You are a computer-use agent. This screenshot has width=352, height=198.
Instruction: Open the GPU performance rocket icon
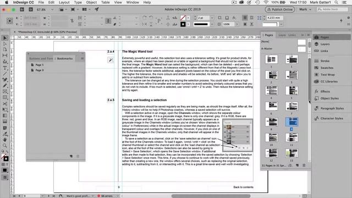(x=97, y=9)
